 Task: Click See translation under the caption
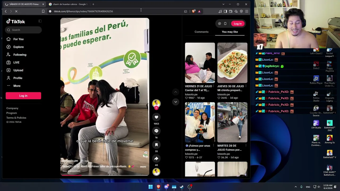pos(71,171)
